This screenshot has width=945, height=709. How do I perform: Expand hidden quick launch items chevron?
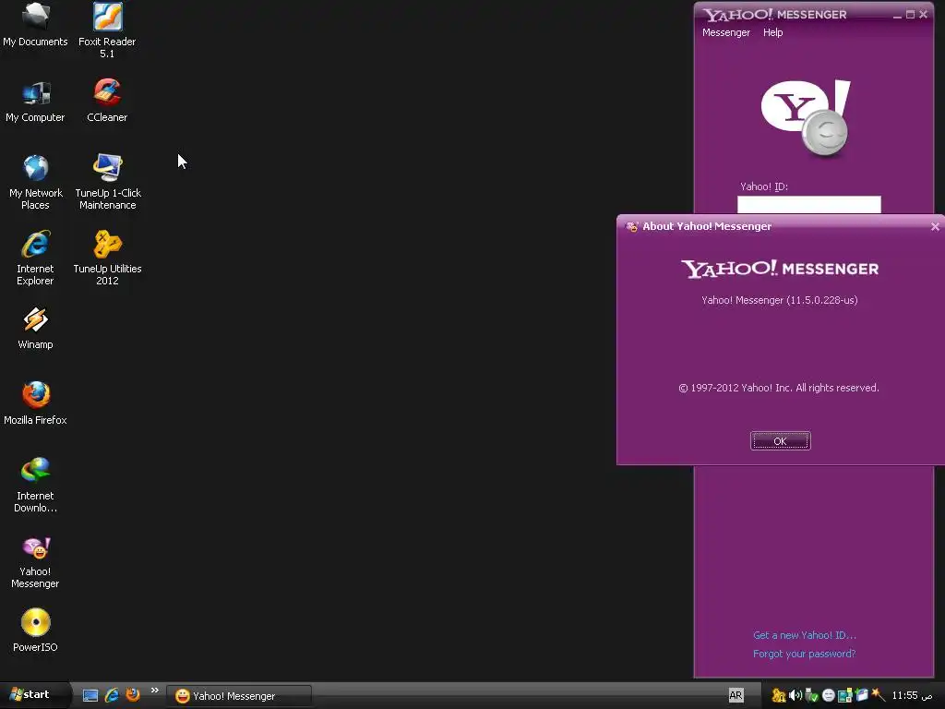155,691
